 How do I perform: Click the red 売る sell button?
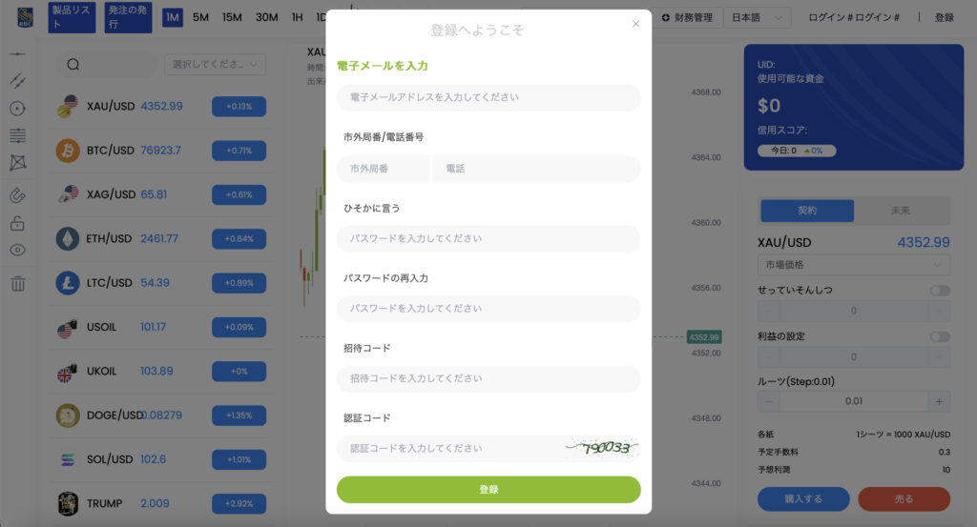(x=904, y=499)
